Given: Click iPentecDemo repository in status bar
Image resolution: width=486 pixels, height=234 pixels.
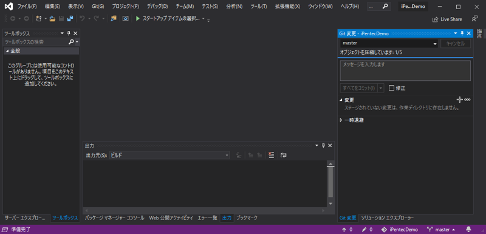Looking at the screenshot, I should [399, 230].
